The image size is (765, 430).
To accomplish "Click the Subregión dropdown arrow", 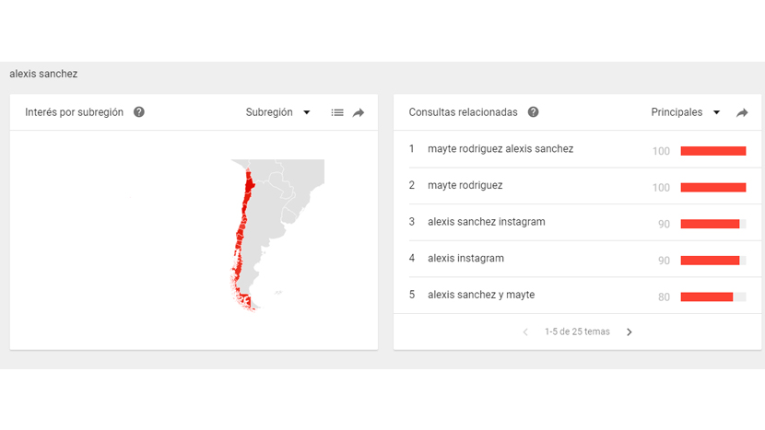I will click(307, 112).
